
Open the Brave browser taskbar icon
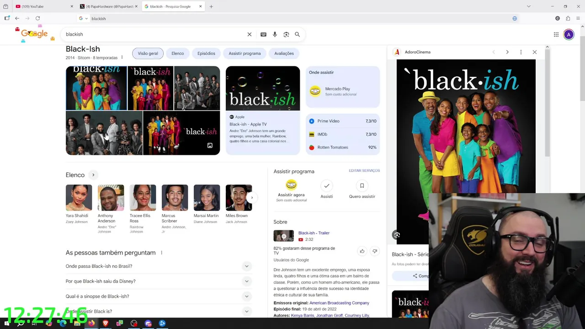point(105,323)
